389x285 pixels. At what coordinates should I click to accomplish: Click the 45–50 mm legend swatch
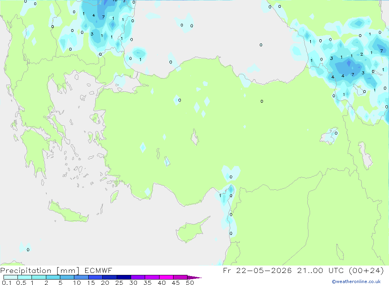pyautogui.click(x=180, y=277)
